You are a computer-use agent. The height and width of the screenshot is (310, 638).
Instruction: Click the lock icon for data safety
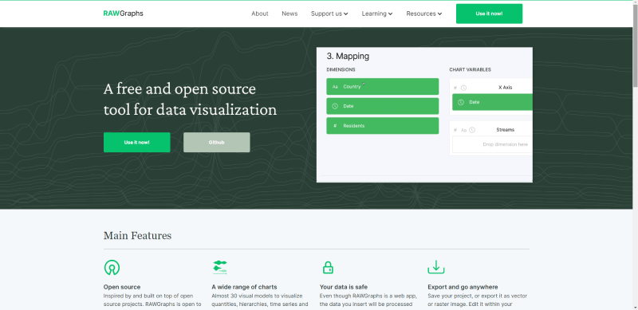pyautogui.click(x=328, y=267)
